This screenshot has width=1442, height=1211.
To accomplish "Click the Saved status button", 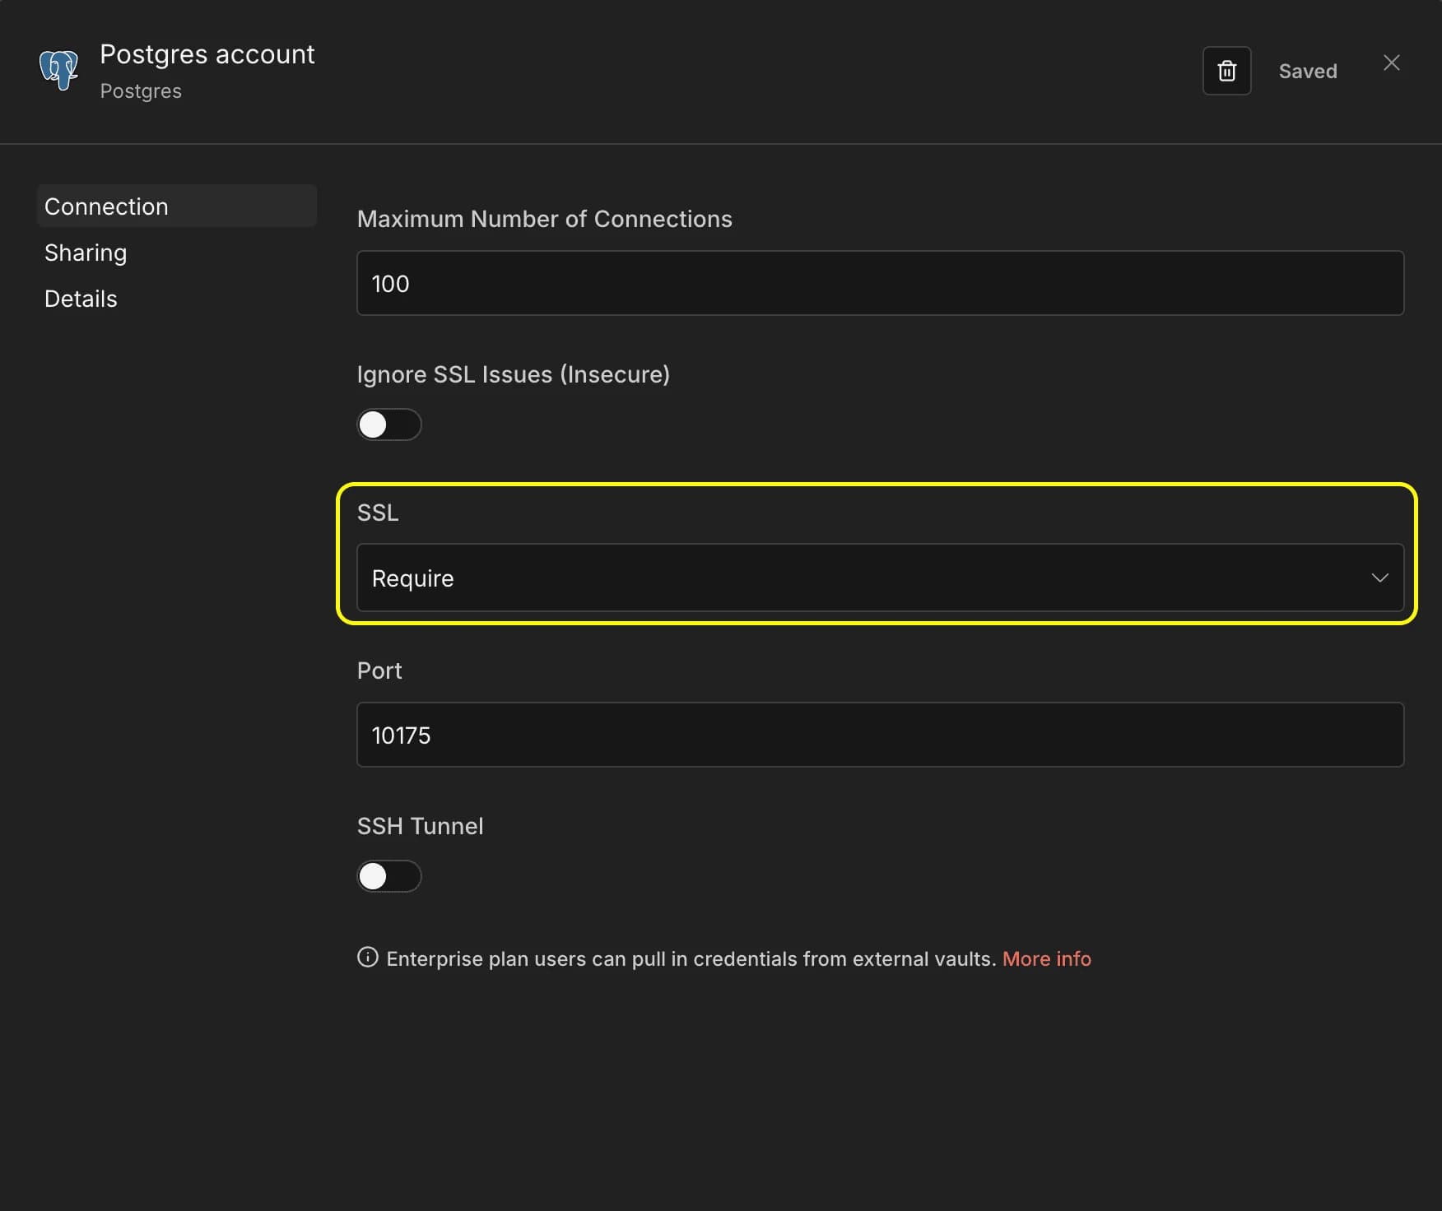I will [1307, 71].
